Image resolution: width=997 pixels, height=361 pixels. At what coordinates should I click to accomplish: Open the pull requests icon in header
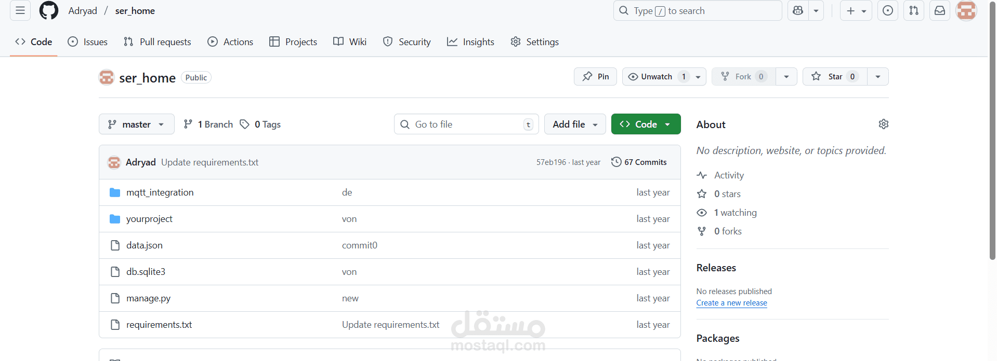point(914,10)
